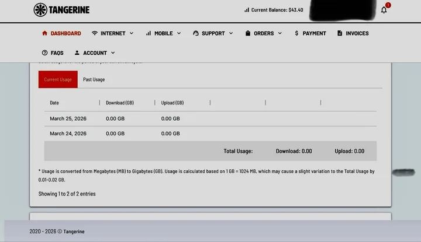This screenshot has height=242, width=421.
Task: Expand the Account dropdown chevron
Action: point(113,53)
